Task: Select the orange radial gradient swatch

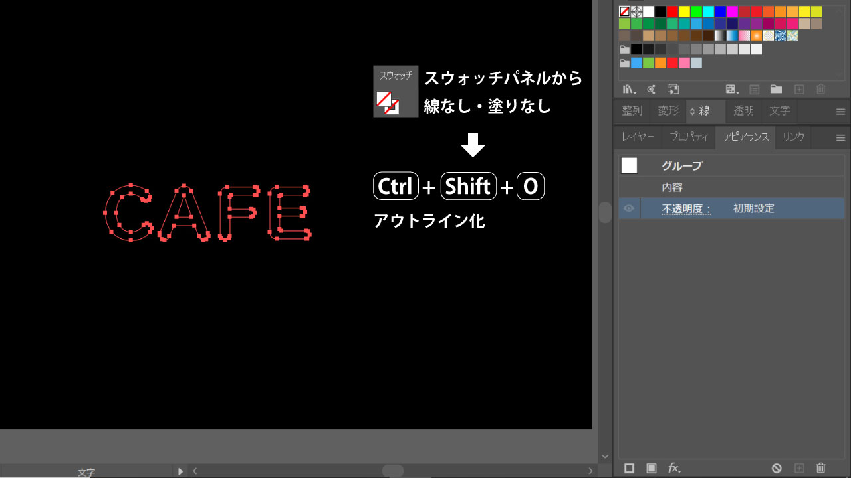Action: pyautogui.click(x=756, y=35)
